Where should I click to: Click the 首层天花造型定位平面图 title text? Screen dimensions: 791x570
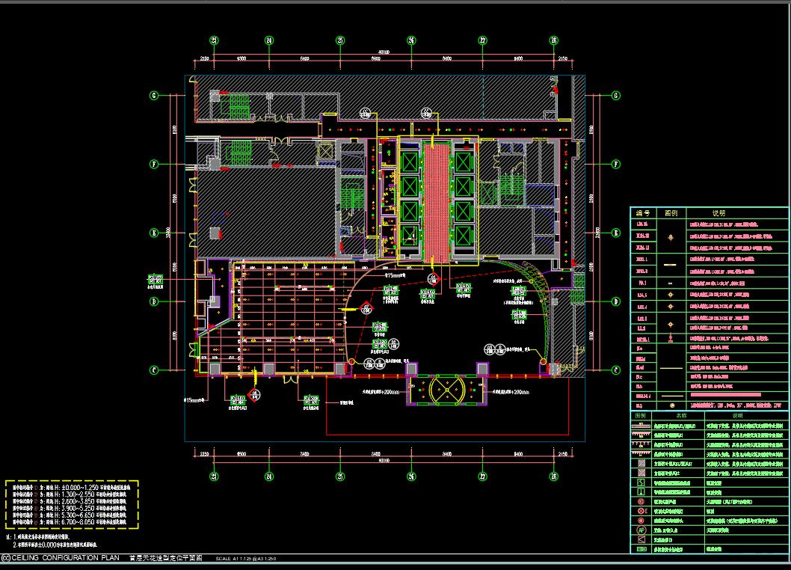(x=166, y=558)
